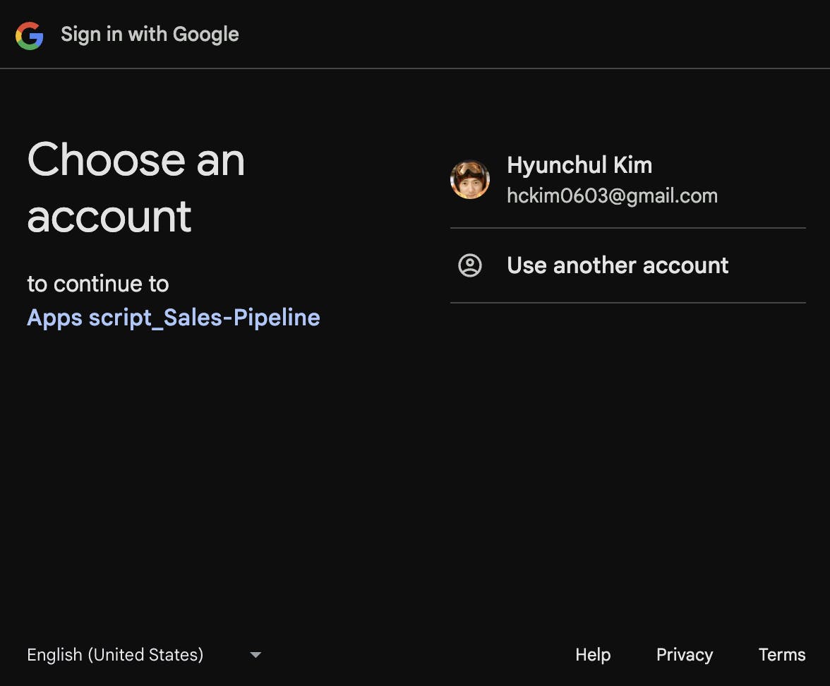Screen dimensions: 830x686
Task: Click the "Sign in with Google" header text
Action: click(150, 35)
